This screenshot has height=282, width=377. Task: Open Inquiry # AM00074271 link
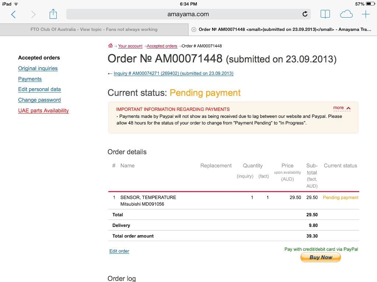tap(173, 73)
